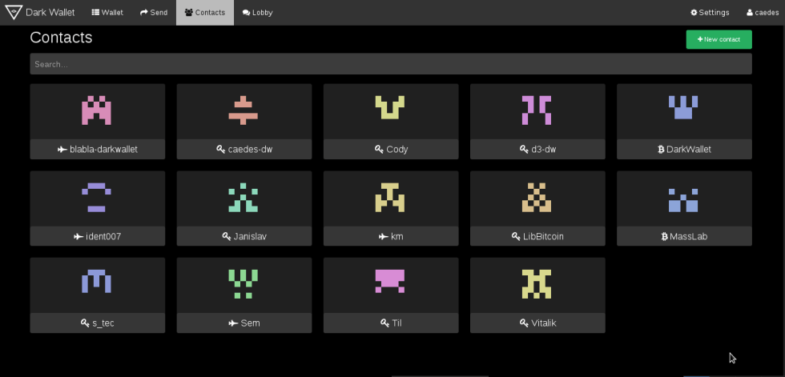Click the s_tec contact identicon
The image size is (785, 377).
tap(96, 282)
